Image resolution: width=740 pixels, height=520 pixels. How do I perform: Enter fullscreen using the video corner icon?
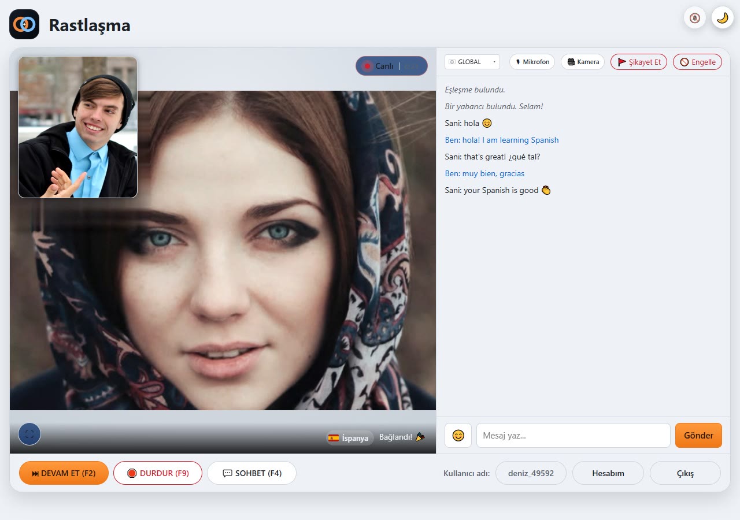tap(29, 434)
